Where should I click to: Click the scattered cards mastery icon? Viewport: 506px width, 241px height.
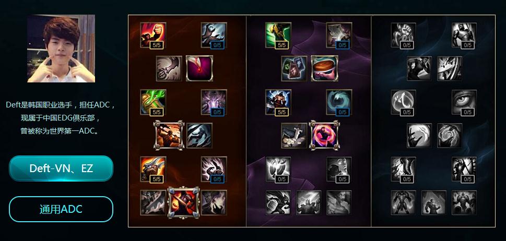click(294, 68)
